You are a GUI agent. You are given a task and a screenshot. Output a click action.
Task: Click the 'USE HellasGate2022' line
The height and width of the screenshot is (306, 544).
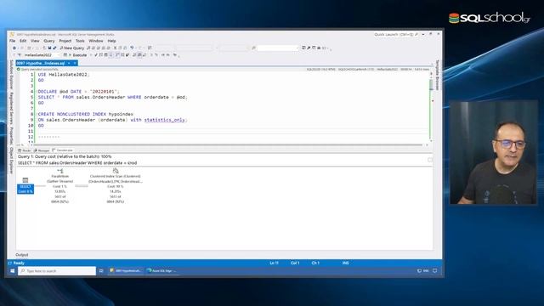click(64, 75)
